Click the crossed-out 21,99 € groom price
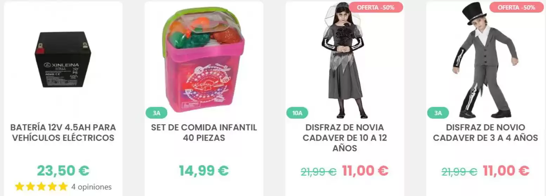 coord(459,172)
